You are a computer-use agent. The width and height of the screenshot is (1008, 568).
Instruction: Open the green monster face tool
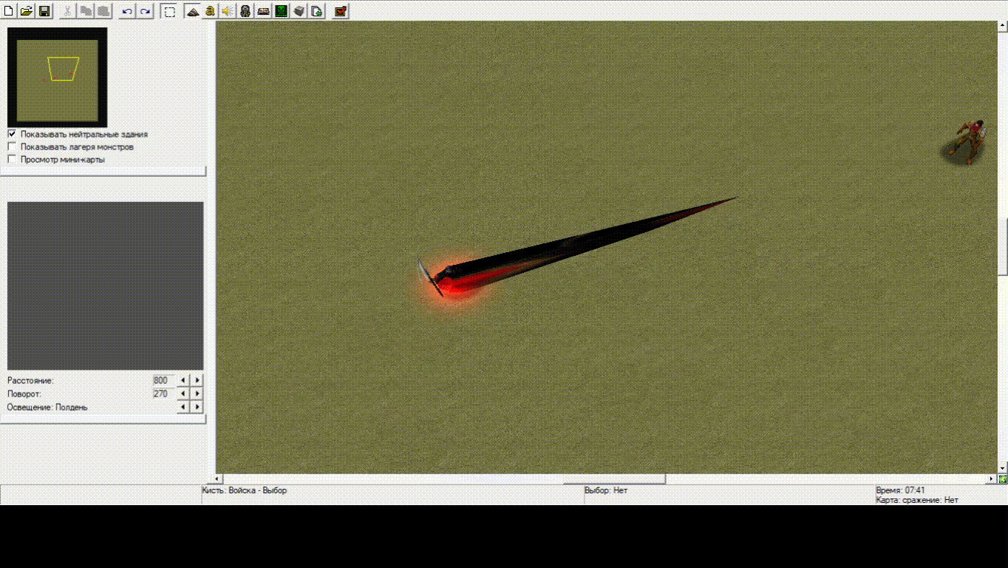[x=281, y=11]
